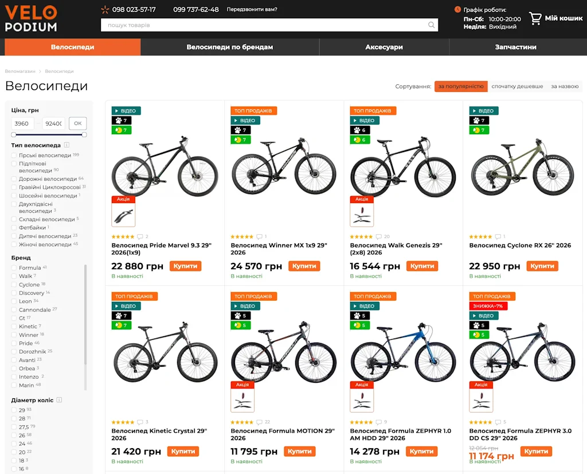587x474 pixels.
Task: Check the Дорожні велосипеди filter
Action: pos(14,178)
